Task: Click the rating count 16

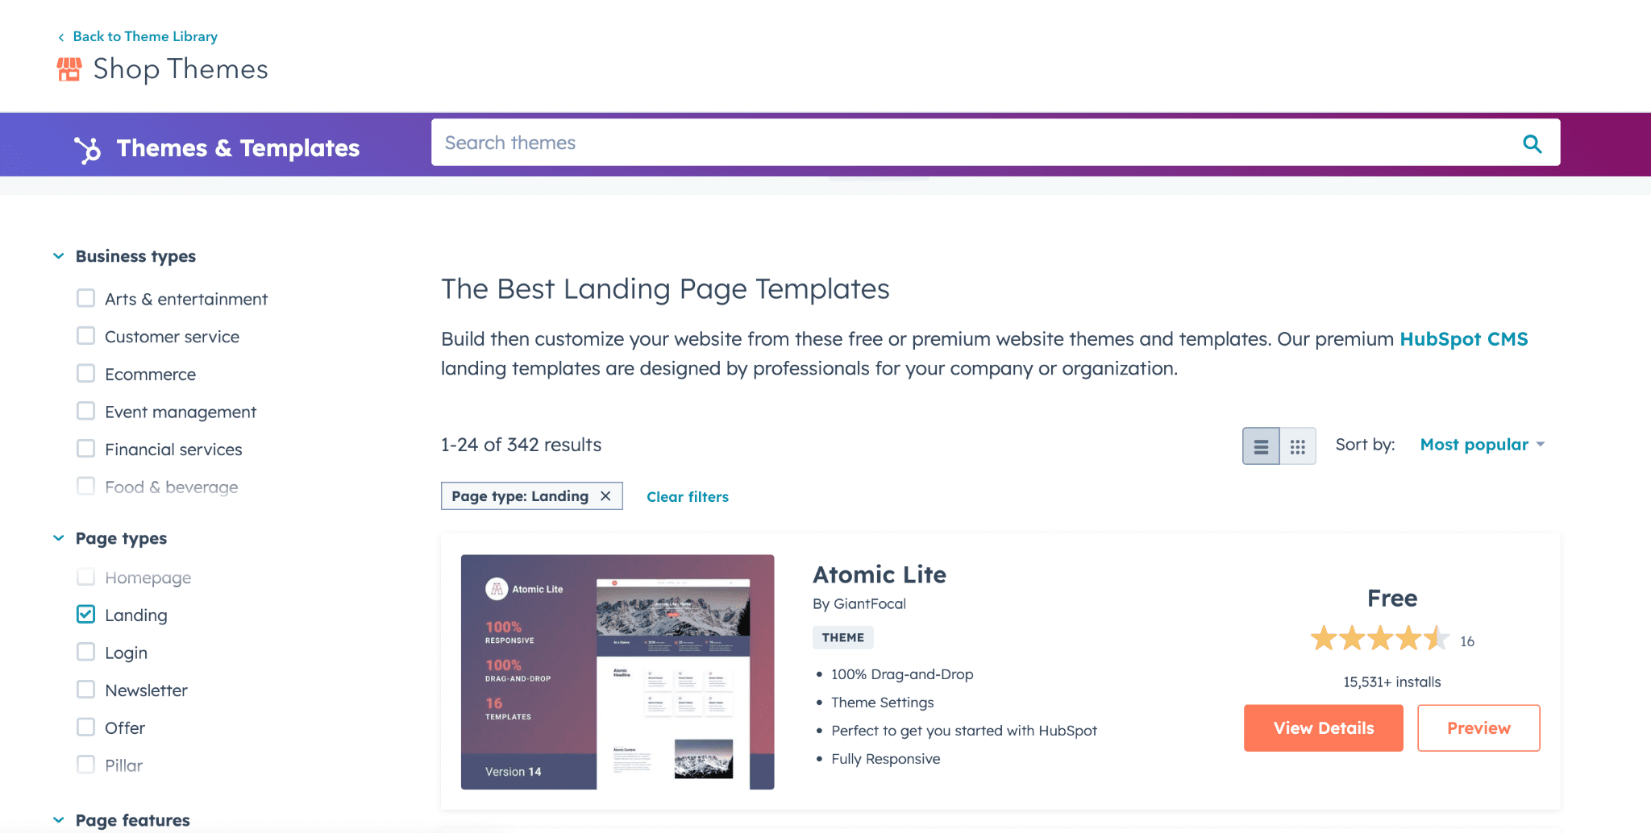Action: (x=1467, y=641)
